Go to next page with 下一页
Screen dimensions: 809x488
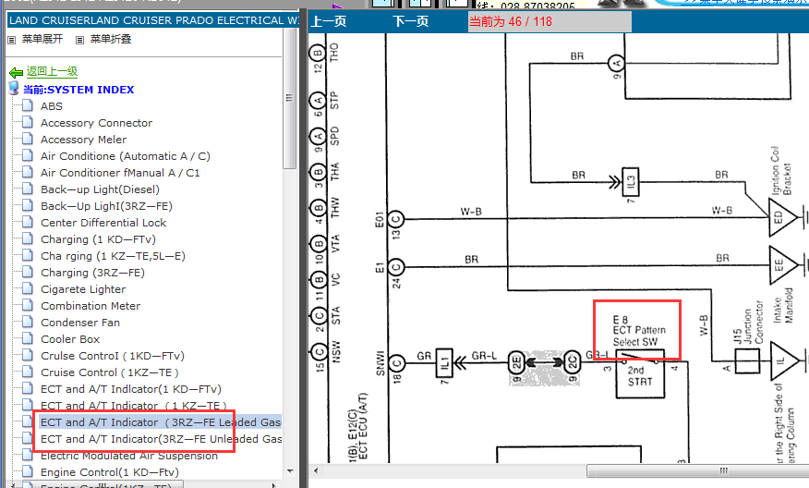(x=411, y=21)
